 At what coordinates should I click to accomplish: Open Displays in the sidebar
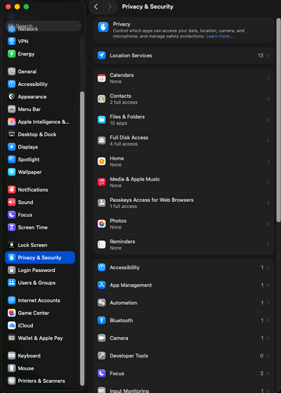pyautogui.click(x=28, y=147)
